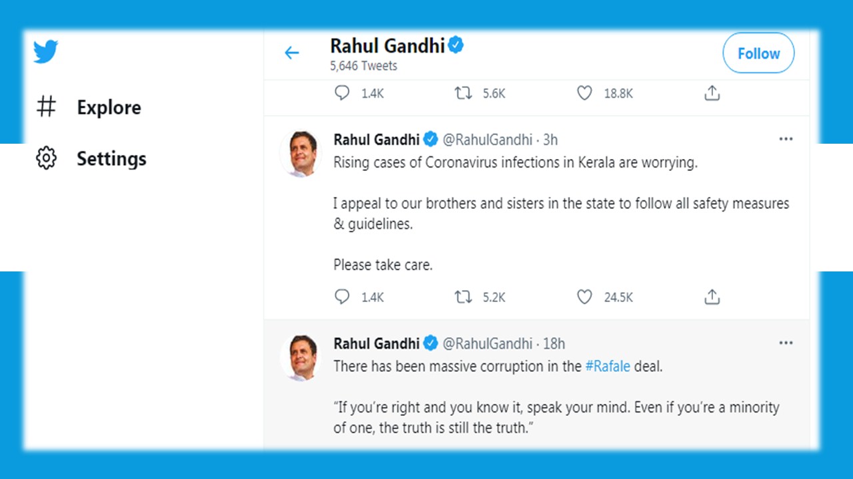Viewport: 853px width, 479px height.
Task: Open the #Rafale hashtag link
Action: click(607, 366)
